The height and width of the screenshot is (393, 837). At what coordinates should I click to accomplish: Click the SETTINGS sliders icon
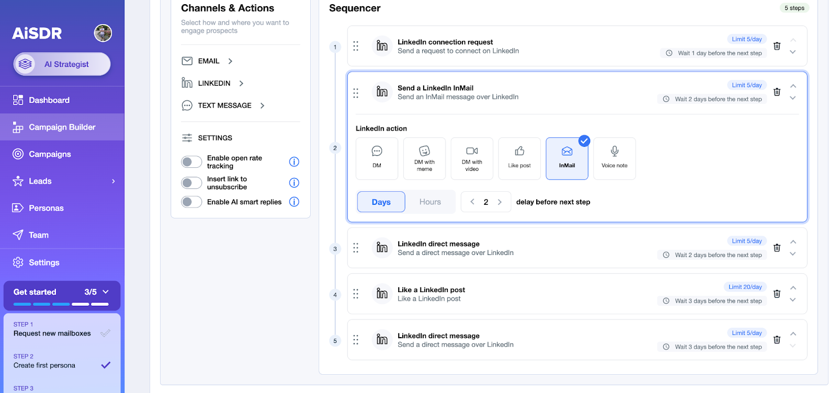187,138
